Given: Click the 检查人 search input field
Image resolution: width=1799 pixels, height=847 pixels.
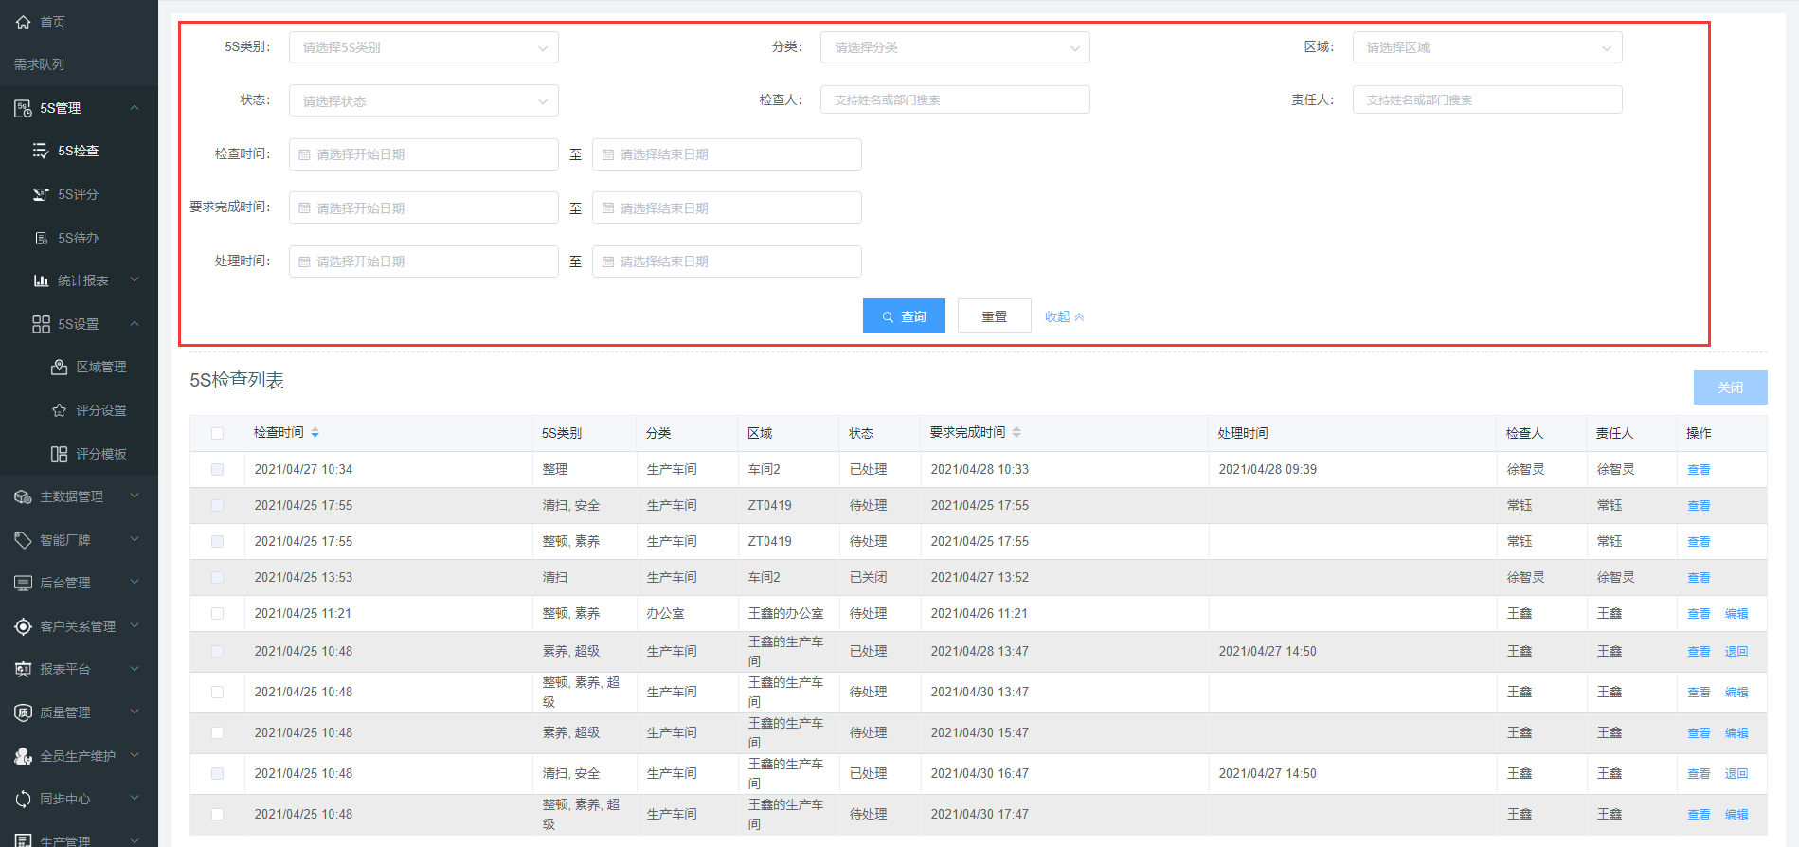Looking at the screenshot, I should (x=955, y=99).
